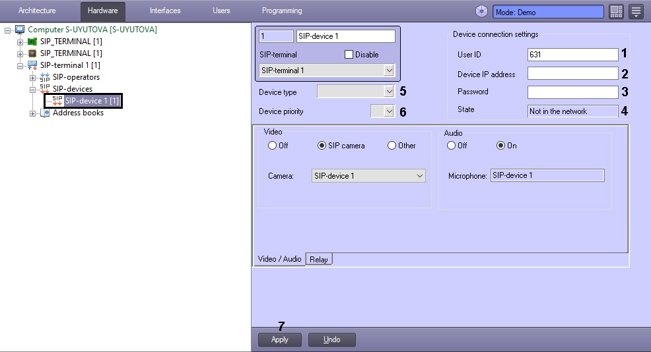The width and height of the screenshot is (651, 352).
Task: Click the SIP-operators icon in tree
Action: pos(44,77)
